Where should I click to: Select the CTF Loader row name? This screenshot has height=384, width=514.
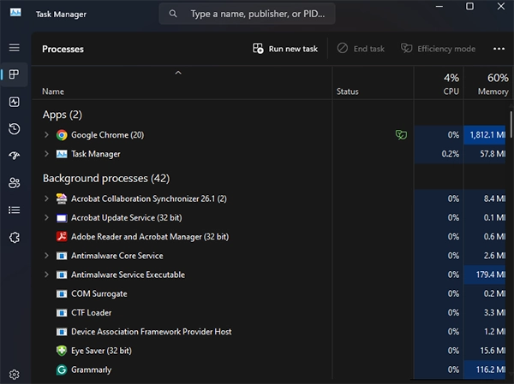click(x=91, y=313)
